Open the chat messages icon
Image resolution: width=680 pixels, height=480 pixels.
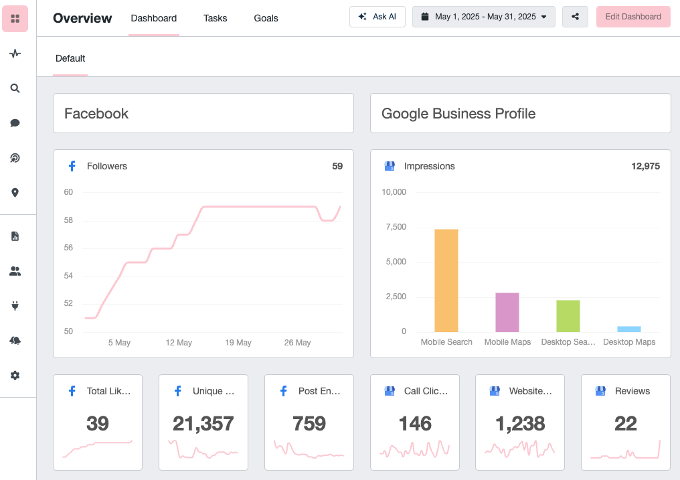(15, 123)
